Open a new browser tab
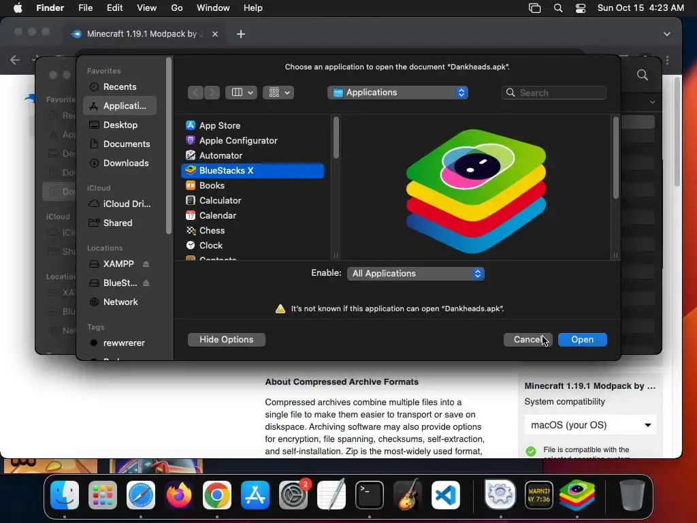This screenshot has height=523, width=697. (x=241, y=34)
